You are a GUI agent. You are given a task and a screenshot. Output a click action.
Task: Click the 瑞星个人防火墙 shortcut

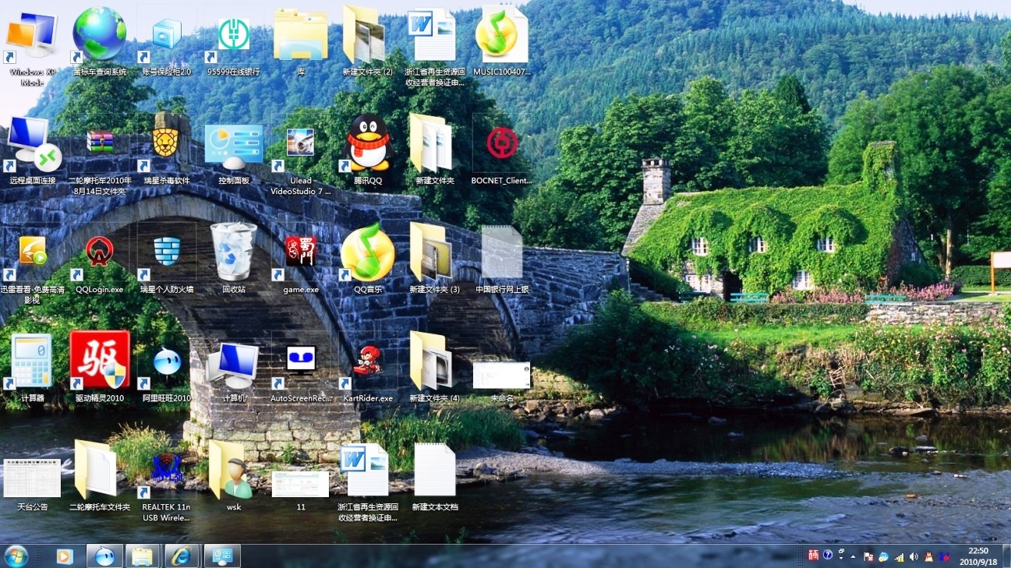click(x=166, y=252)
